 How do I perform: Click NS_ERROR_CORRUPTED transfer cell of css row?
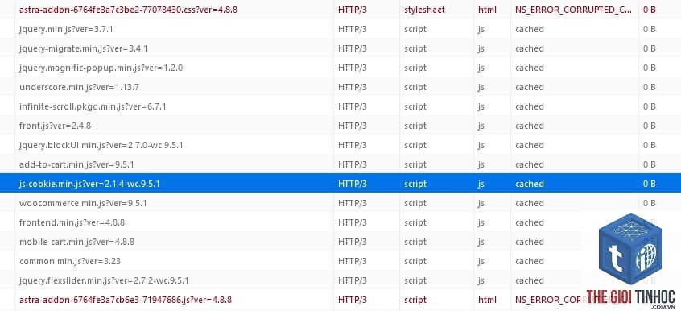pyautogui.click(x=573, y=10)
